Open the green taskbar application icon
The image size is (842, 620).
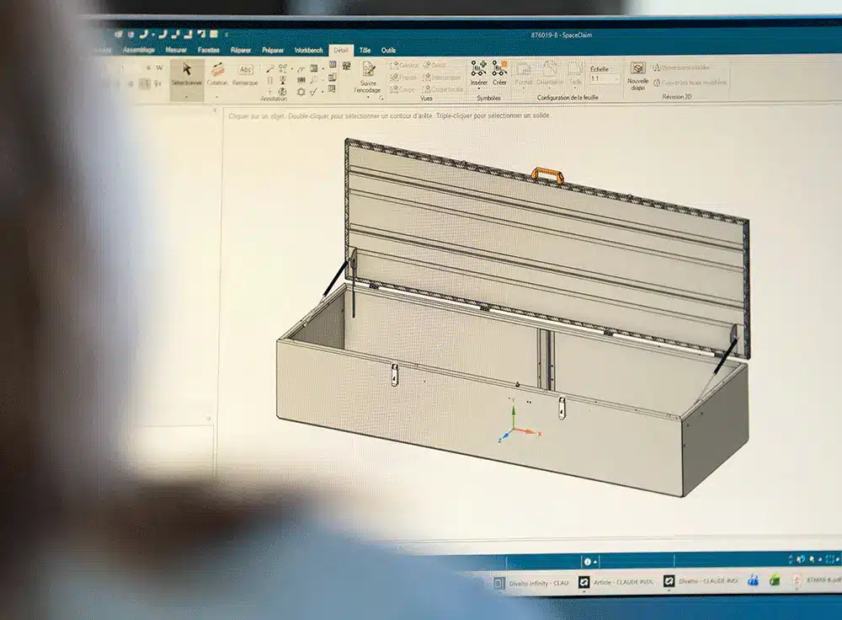point(775,580)
